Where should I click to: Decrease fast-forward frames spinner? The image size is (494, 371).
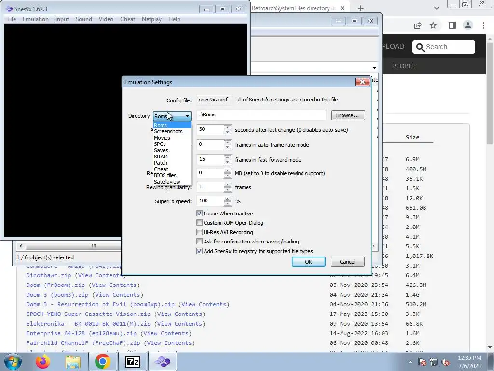(228, 162)
